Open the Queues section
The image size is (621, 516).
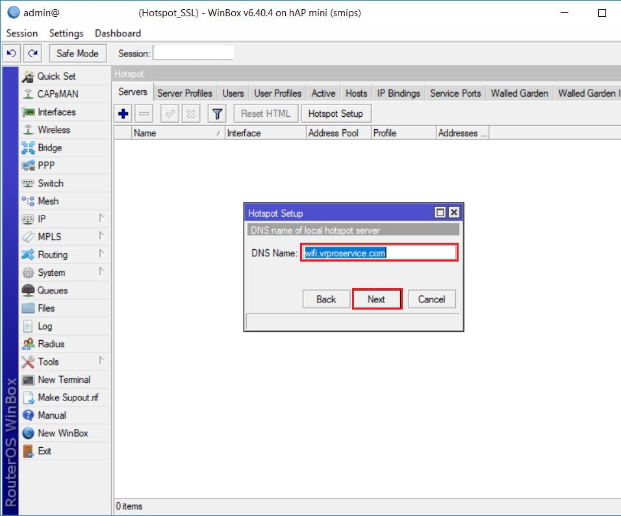point(65,290)
